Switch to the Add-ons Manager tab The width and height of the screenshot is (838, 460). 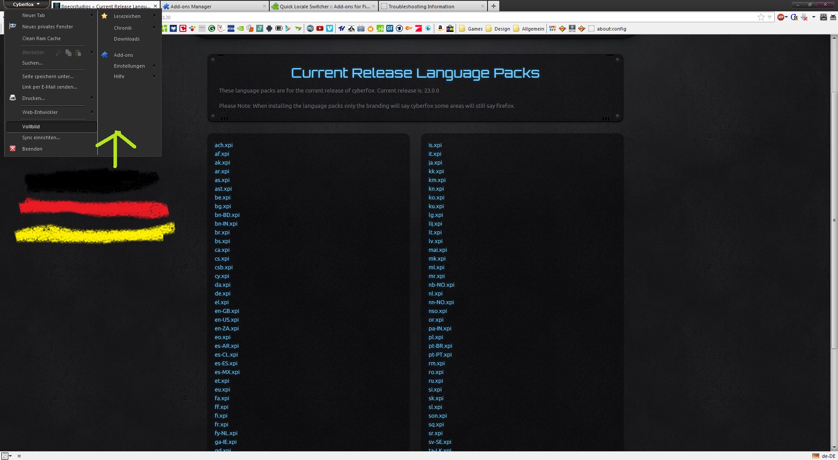tap(215, 6)
